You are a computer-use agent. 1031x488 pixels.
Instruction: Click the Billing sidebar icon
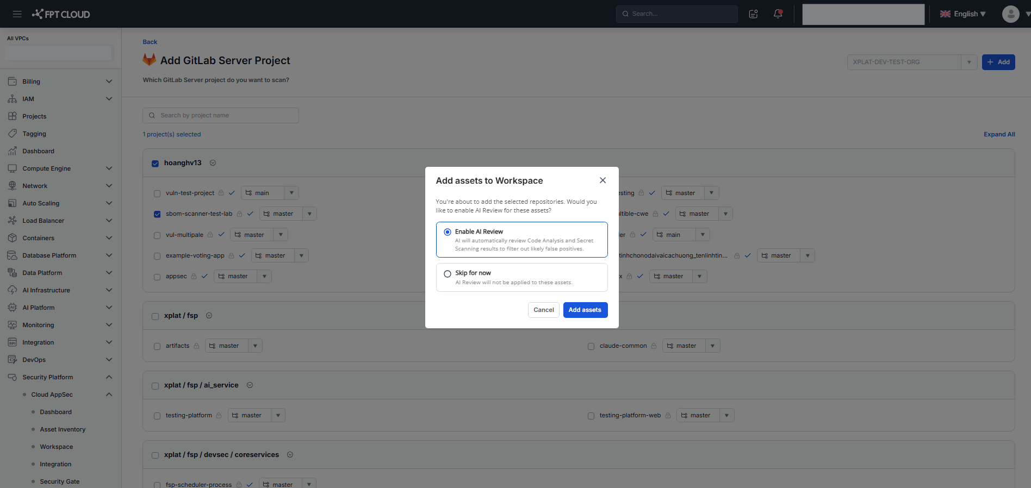[x=13, y=82]
